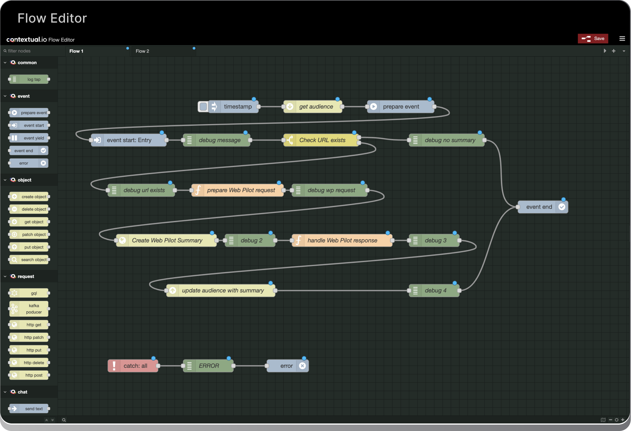Select the canvas prepare event node

point(401,107)
